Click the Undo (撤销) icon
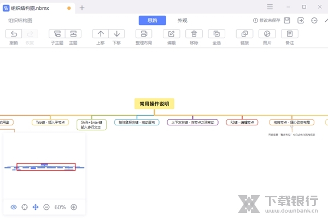 (14, 34)
